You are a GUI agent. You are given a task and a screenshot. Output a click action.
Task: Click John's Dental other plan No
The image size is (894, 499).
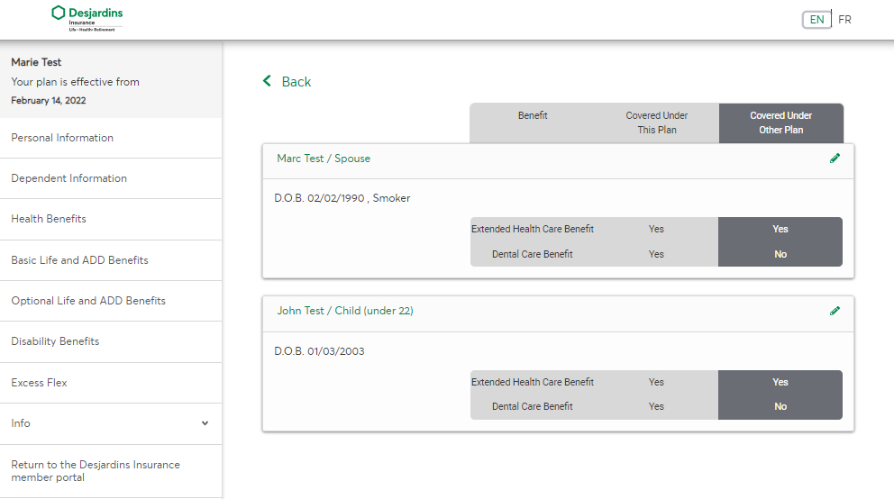780,406
